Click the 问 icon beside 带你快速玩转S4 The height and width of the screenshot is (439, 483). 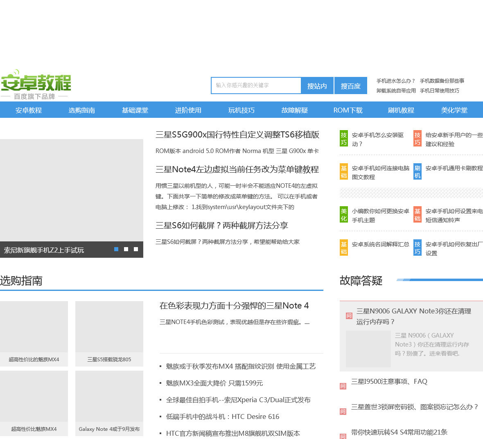tap(343, 436)
